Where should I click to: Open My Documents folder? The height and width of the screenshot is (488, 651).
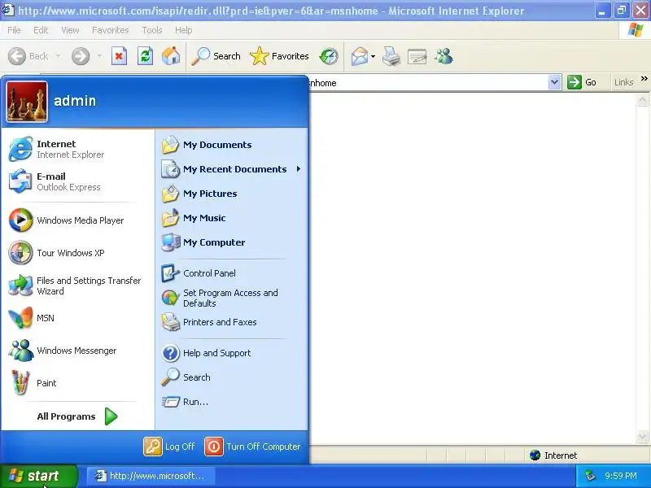232,145
